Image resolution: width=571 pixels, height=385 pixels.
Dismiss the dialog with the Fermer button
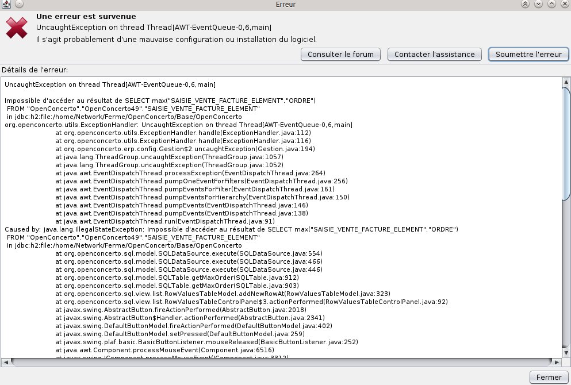coord(549,378)
